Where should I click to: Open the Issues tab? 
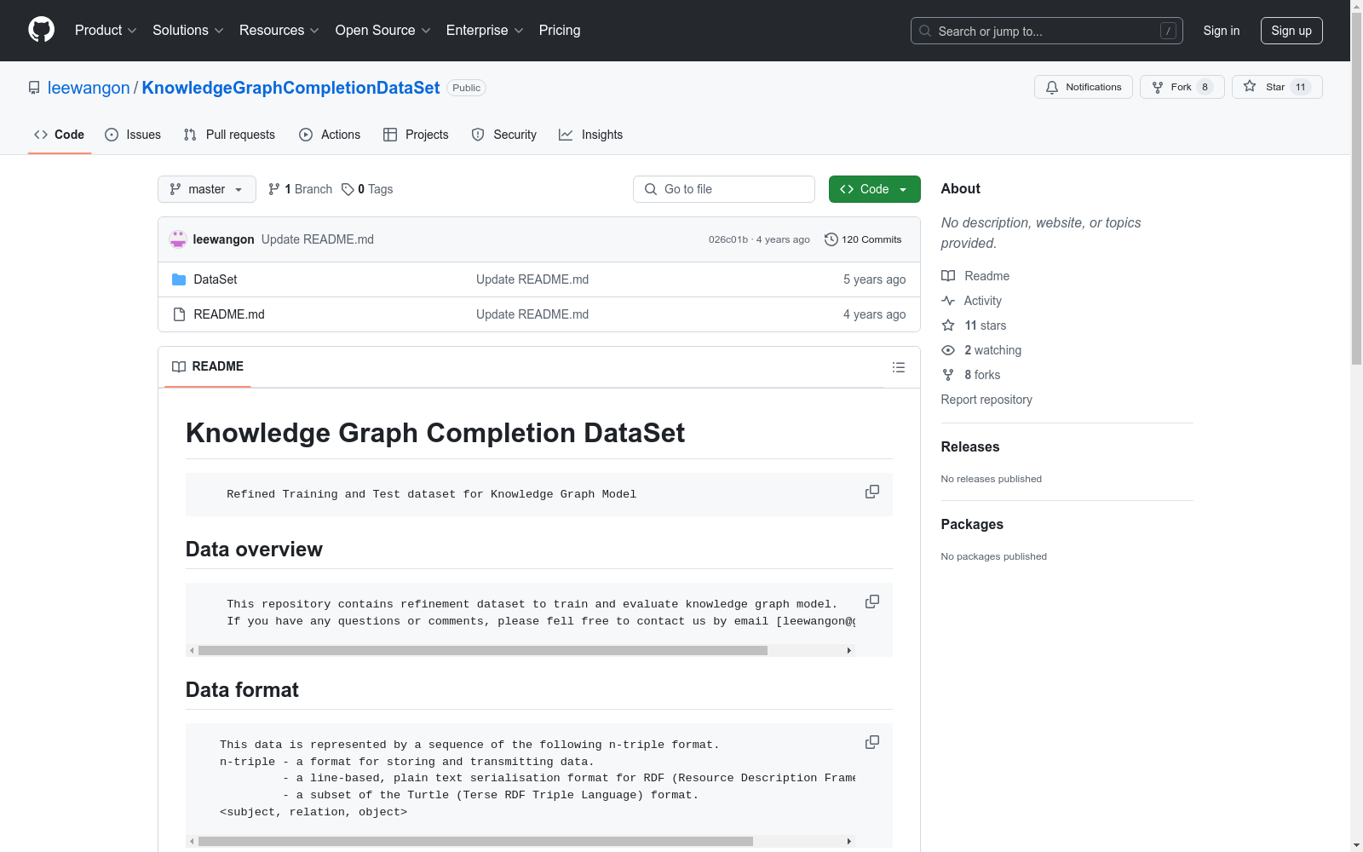(x=133, y=135)
